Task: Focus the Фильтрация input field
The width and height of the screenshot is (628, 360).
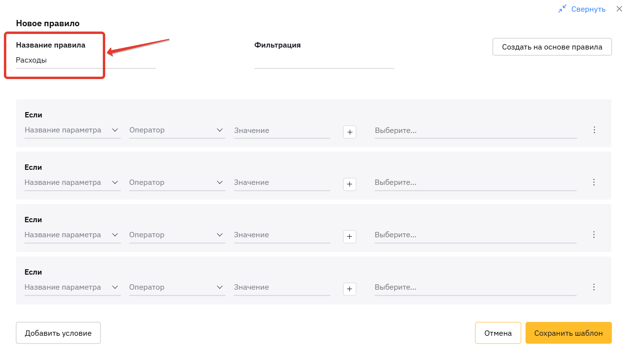Action: point(324,61)
